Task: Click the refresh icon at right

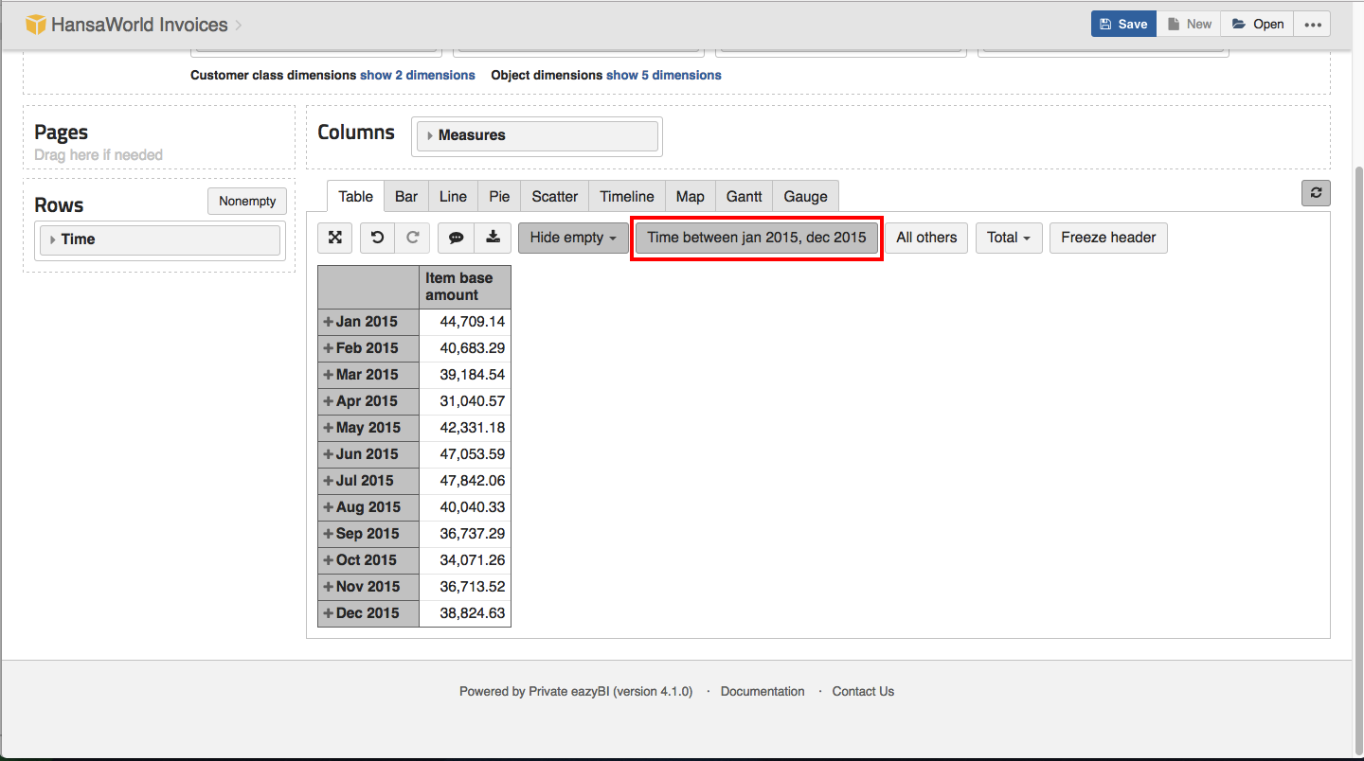Action: point(1316,193)
